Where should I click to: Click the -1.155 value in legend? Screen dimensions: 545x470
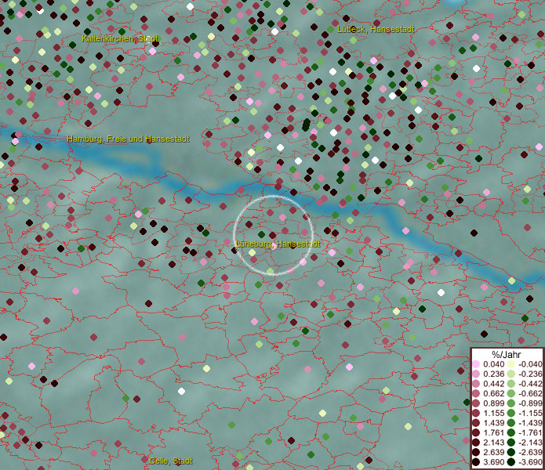(x=530, y=413)
